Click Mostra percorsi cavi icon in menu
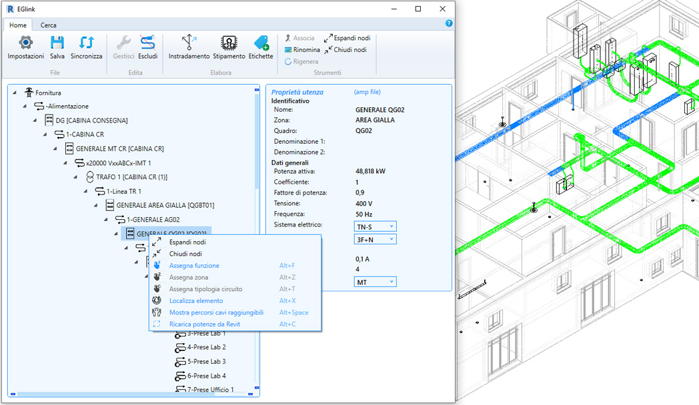 [x=157, y=312]
